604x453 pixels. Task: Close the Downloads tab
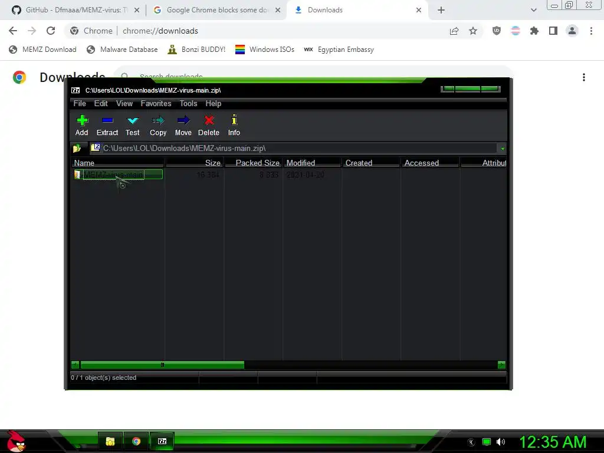(x=419, y=10)
